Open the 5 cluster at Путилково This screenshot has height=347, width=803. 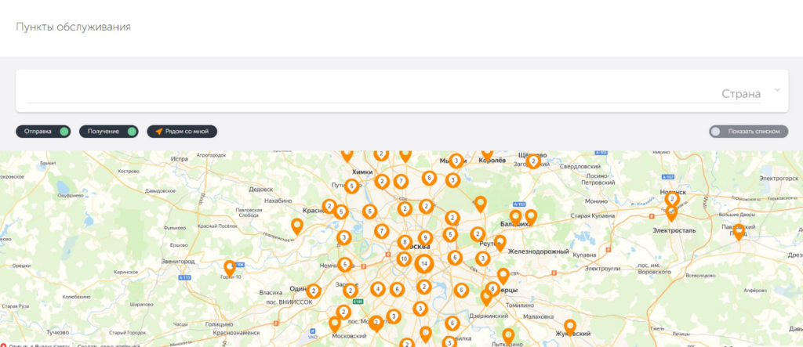351,186
